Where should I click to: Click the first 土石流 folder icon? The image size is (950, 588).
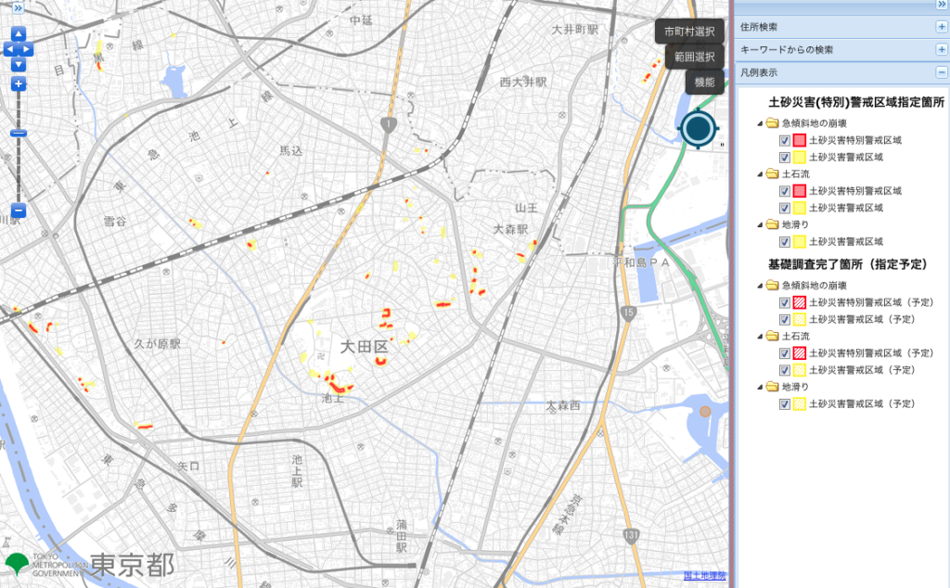(772, 173)
